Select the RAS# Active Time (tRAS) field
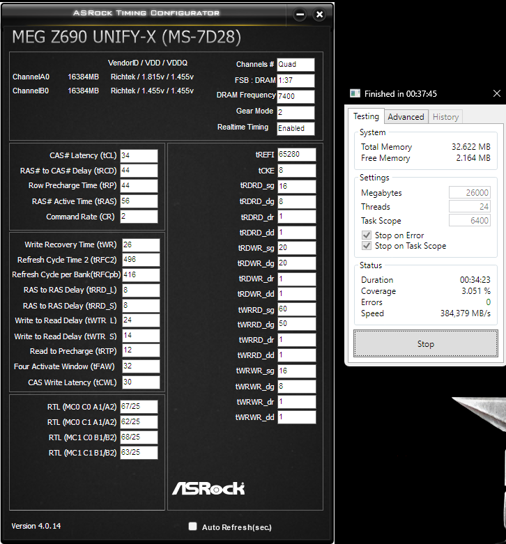The width and height of the screenshot is (506, 544). [x=139, y=201]
